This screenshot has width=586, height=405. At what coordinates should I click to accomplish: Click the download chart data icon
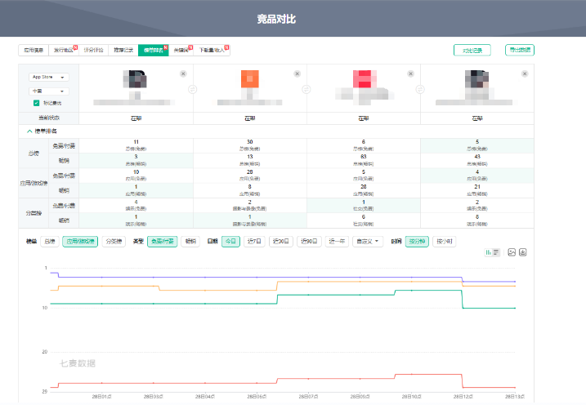[523, 252]
